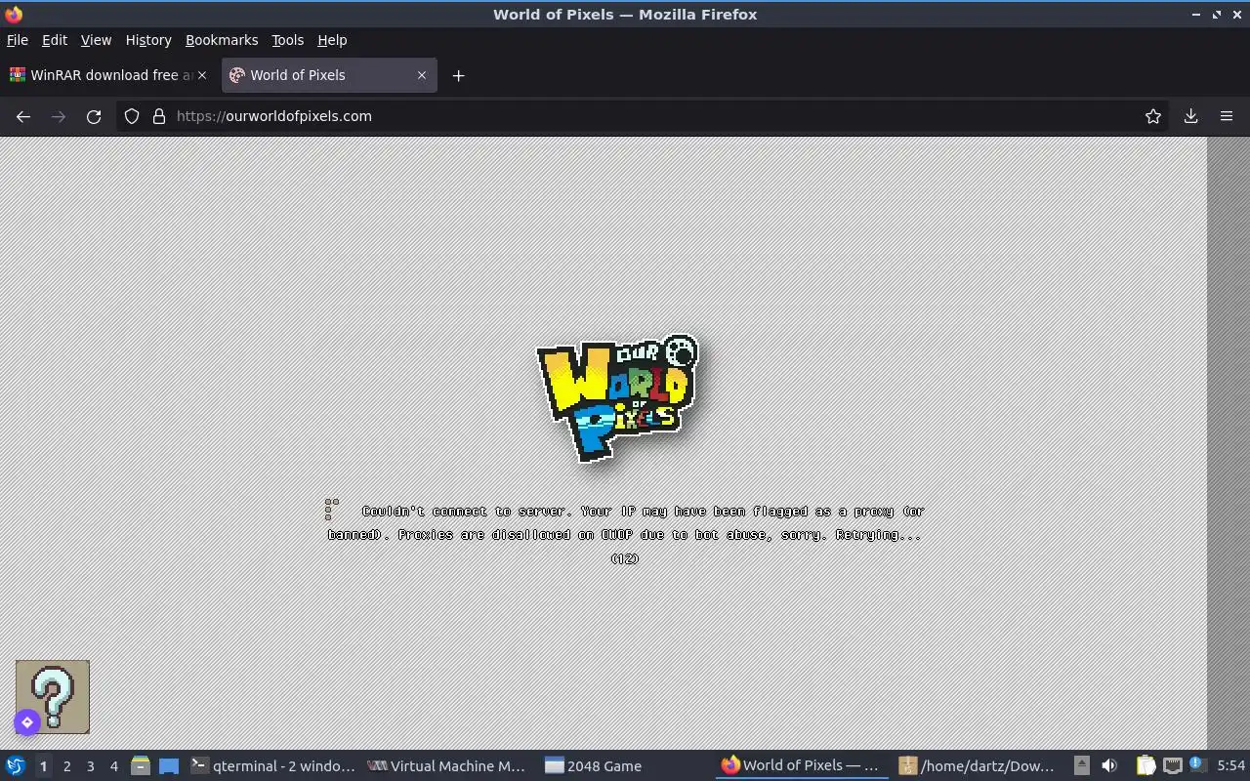
Task: Open the Firefox hamburger application menu
Action: pyautogui.click(x=1227, y=116)
